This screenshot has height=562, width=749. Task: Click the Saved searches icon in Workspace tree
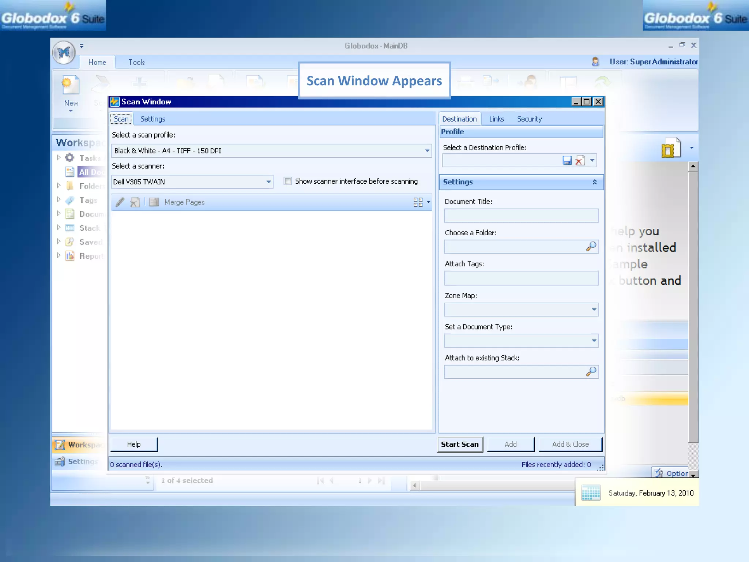[x=69, y=242]
